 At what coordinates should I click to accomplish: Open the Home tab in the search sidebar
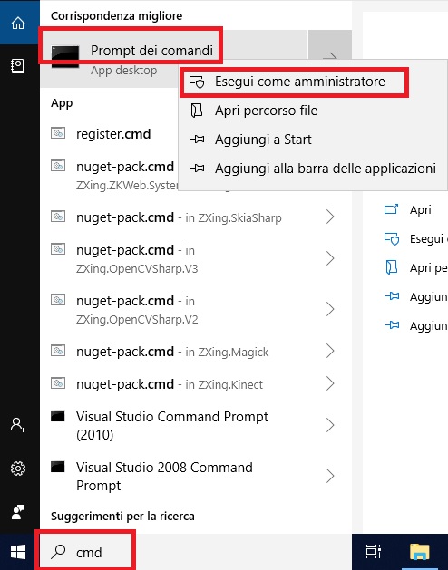coord(18,23)
